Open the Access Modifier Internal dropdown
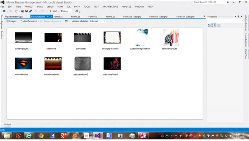Screen dimensions: 249x141 98,21
